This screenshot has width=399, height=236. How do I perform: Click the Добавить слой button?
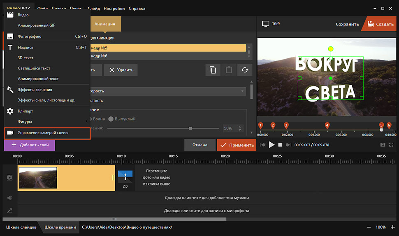click(30, 145)
